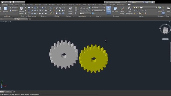This screenshot has width=171, height=96.
Task: Open the *Current* visual style dropdown
Action: coord(99,8)
